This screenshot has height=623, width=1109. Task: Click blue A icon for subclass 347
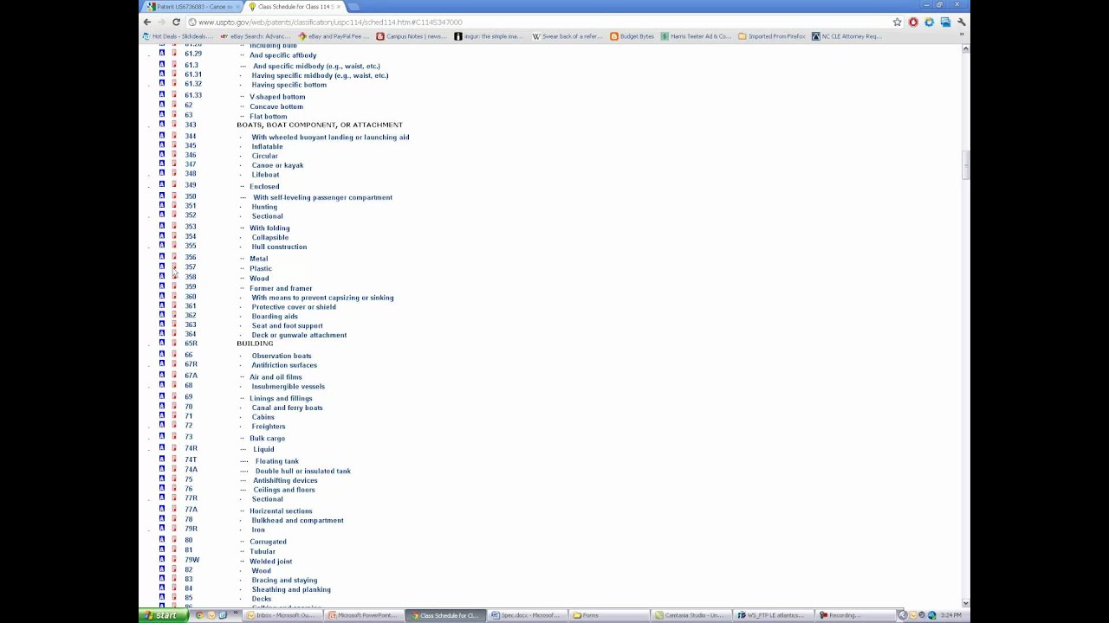click(x=161, y=164)
